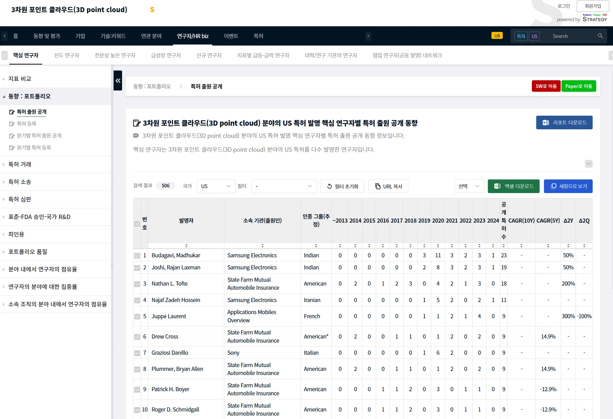Expand the 특허 거래 sidebar section
This screenshot has width=613, height=419.
pos(20,164)
